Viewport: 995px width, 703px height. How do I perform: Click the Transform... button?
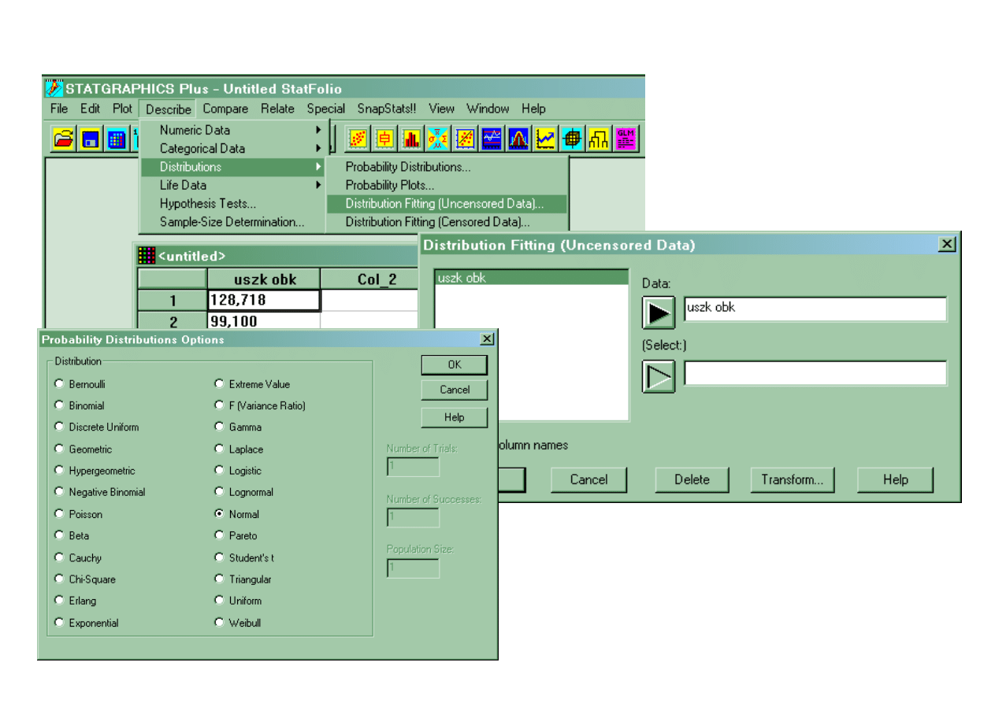(793, 479)
